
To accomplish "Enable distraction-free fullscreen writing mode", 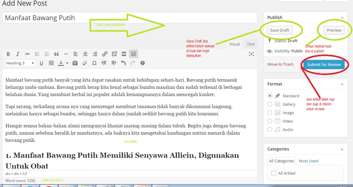I will (x=251, y=54).
